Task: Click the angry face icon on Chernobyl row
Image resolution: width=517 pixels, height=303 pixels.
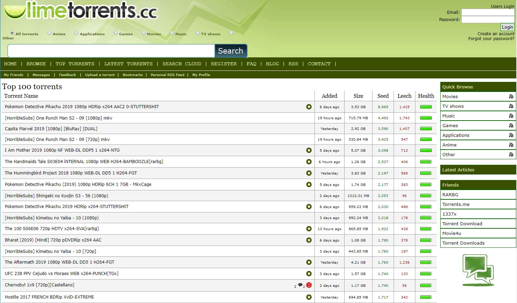Action: [x=309, y=285]
